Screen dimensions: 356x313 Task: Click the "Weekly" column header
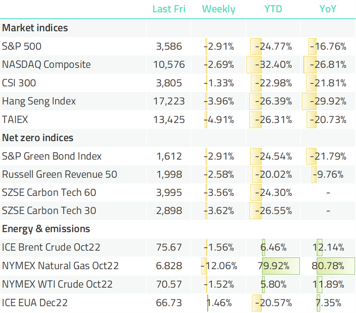tap(219, 10)
